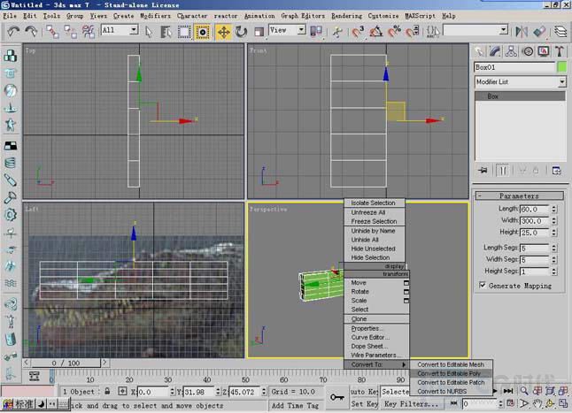Image resolution: width=572 pixels, height=413 pixels.
Task: Open the Create panel tab icon
Action: pos(479,51)
